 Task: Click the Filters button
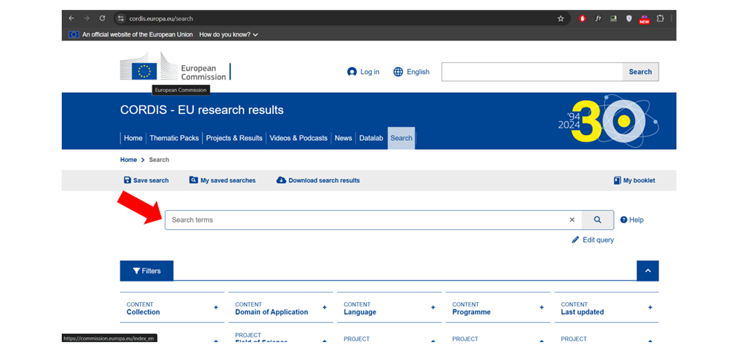pyautogui.click(x=147, y=271)
